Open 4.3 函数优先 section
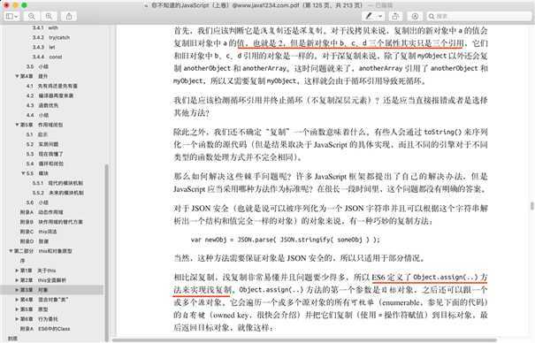This screenshot has height=343, width=535. (x=42, y=105)
